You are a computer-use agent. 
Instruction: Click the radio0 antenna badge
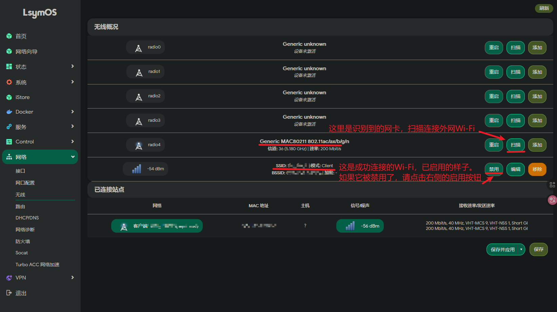145,47
